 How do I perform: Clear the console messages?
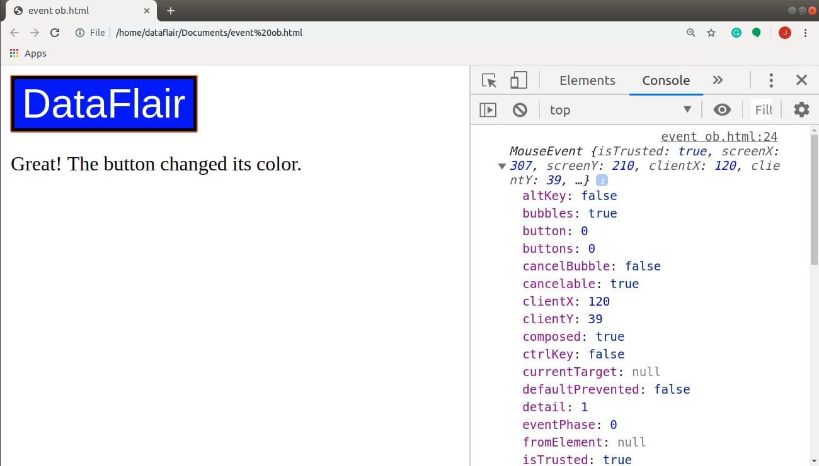[519, 109]
